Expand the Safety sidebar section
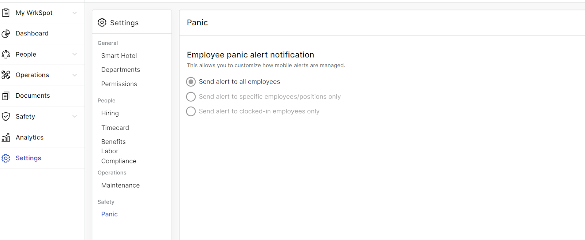The height and width of the screenshot is (240, 585). [x=75, y=116]
